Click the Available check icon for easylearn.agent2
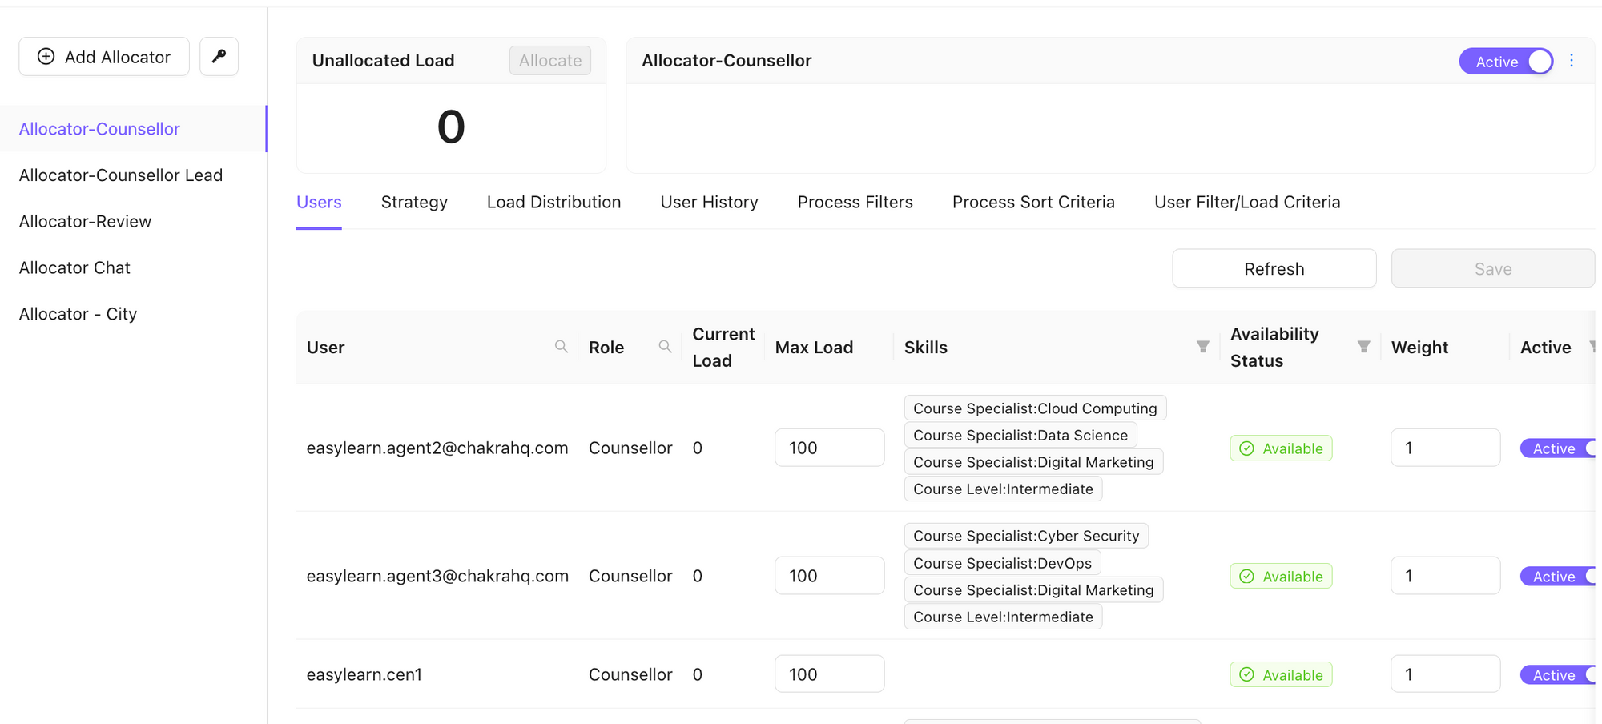1602x724 pixels. pyautogui.click(x=1246, y=448)
